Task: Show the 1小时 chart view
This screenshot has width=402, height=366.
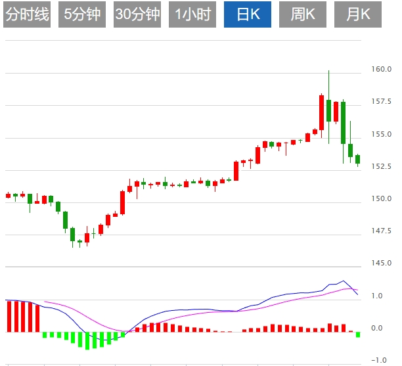Action: (x=192, y=14)
